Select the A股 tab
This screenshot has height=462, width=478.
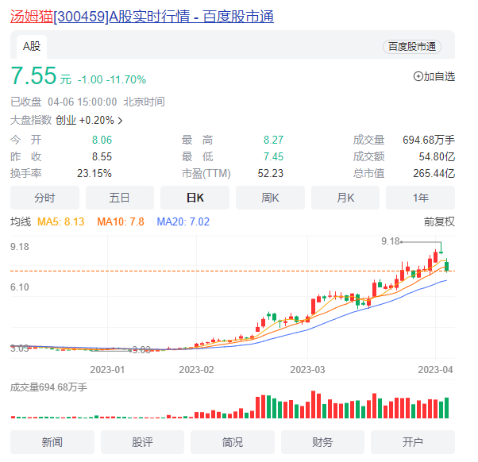(32, 47)
